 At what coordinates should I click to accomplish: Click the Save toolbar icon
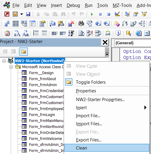(28, 14)
